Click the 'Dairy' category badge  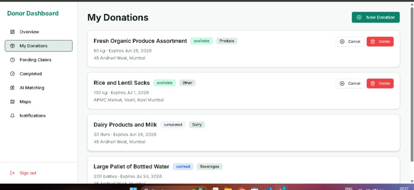point(197,125)
